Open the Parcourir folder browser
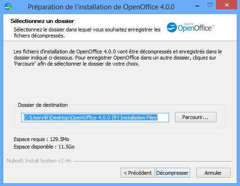Image resolution: width=240 pixels, height=186 pixels. click(x=196, y=117)
